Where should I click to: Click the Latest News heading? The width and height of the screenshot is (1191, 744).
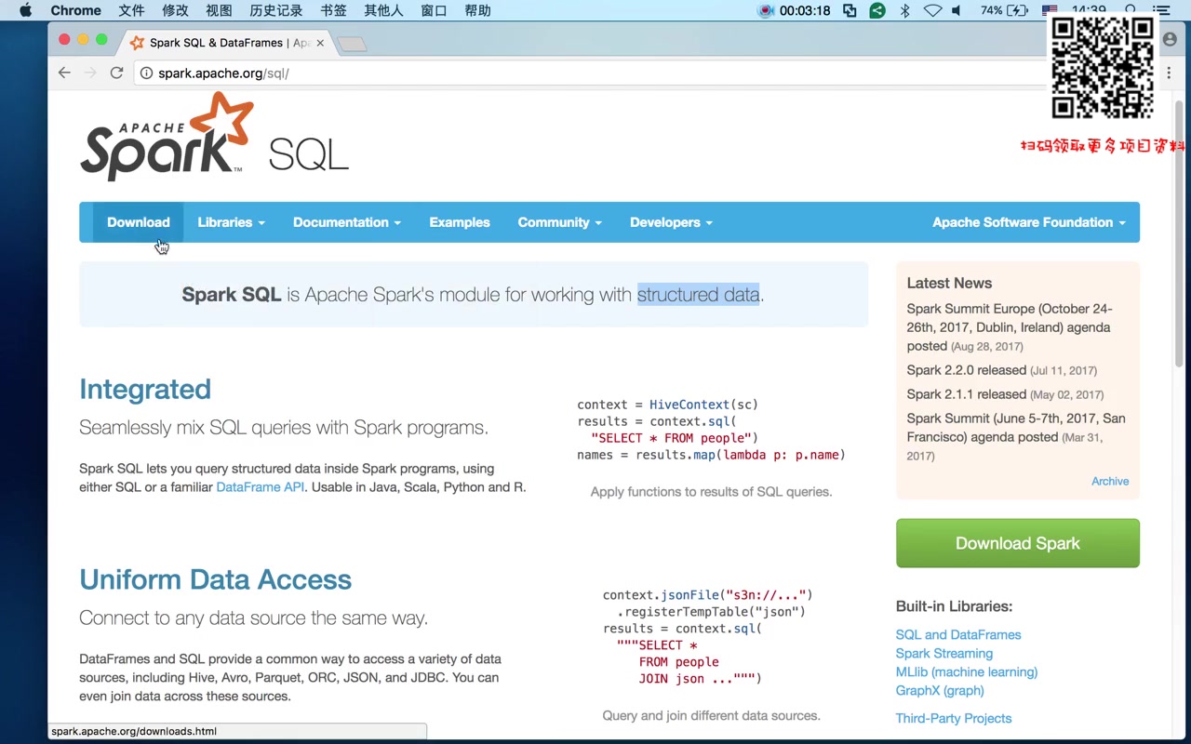(x=949, y=283)
